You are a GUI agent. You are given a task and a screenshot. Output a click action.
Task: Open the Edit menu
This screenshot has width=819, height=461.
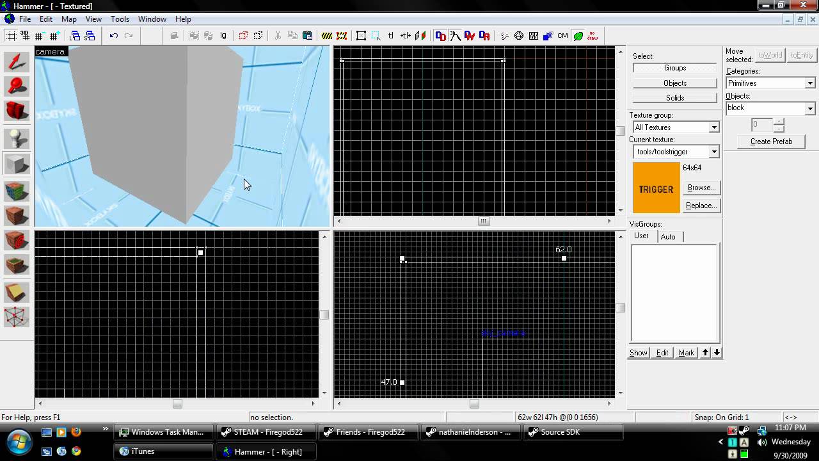coord(46,19)
